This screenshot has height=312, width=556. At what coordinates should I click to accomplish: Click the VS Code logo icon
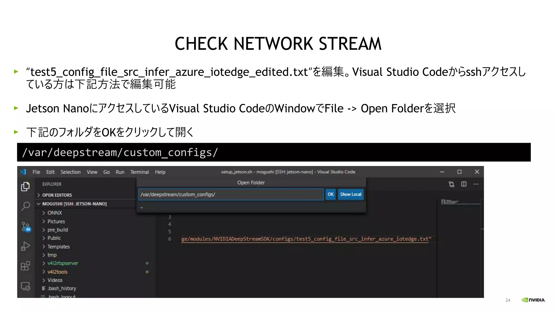[x=24, y=172]
